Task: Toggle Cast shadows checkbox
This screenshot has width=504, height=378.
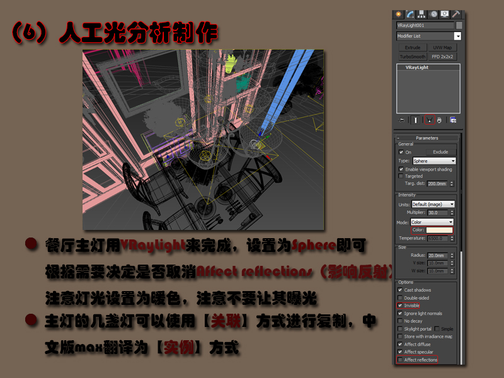Action: click(x=400, y=290)
